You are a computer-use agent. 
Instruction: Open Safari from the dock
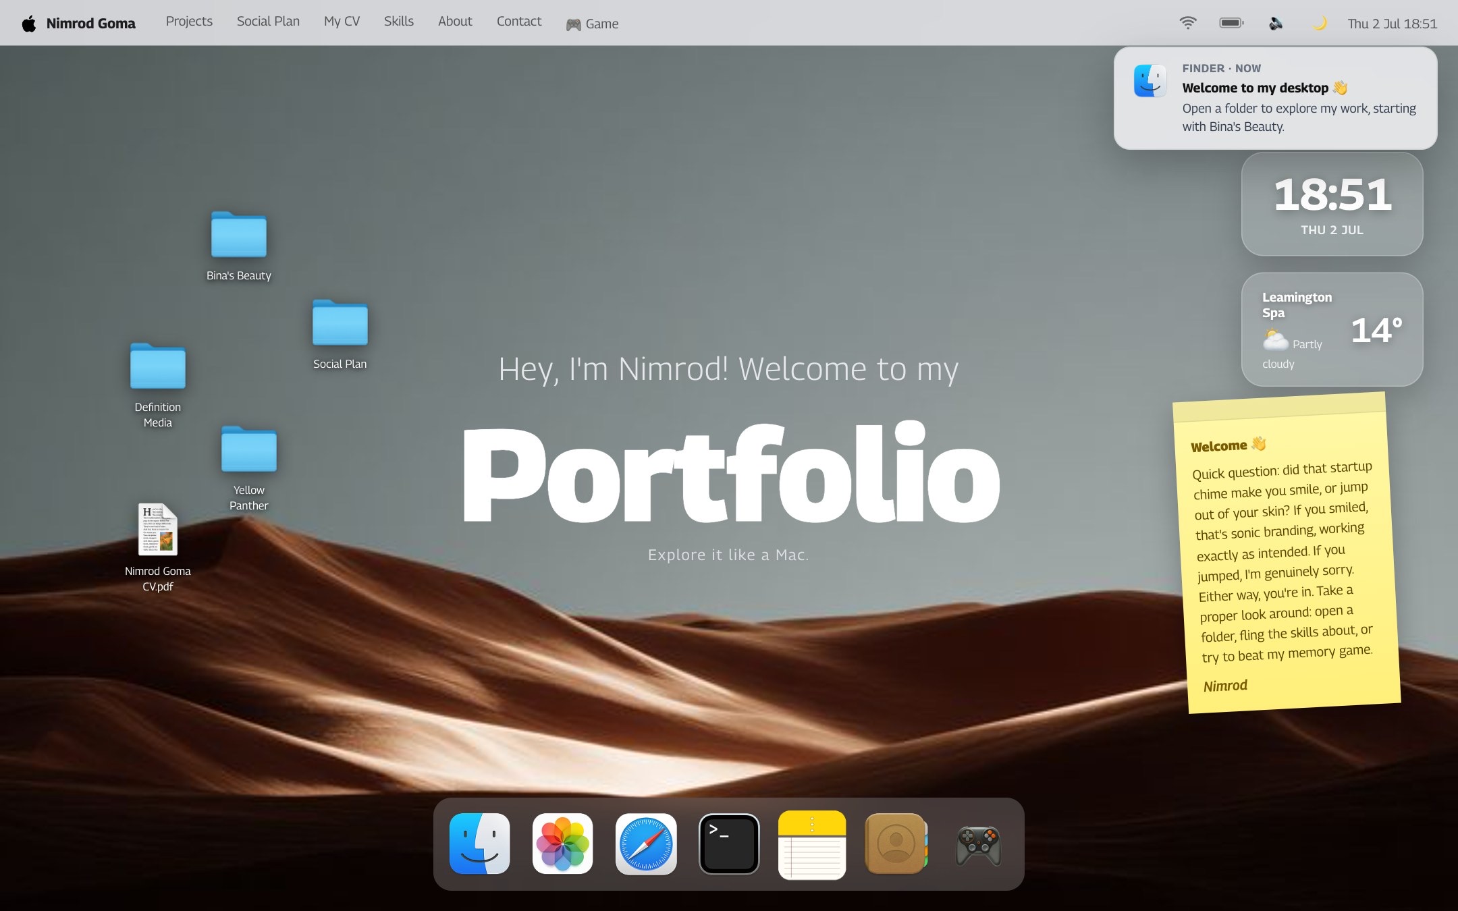646,844
